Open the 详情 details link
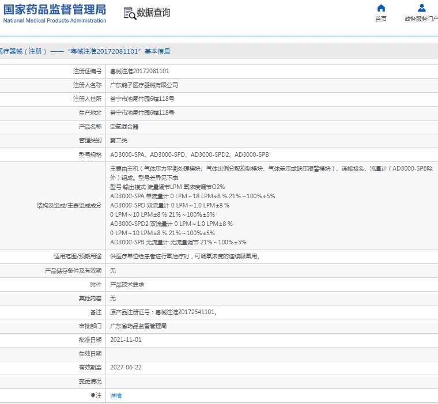The width and height of the screenshot is (438, 404). 116,395
